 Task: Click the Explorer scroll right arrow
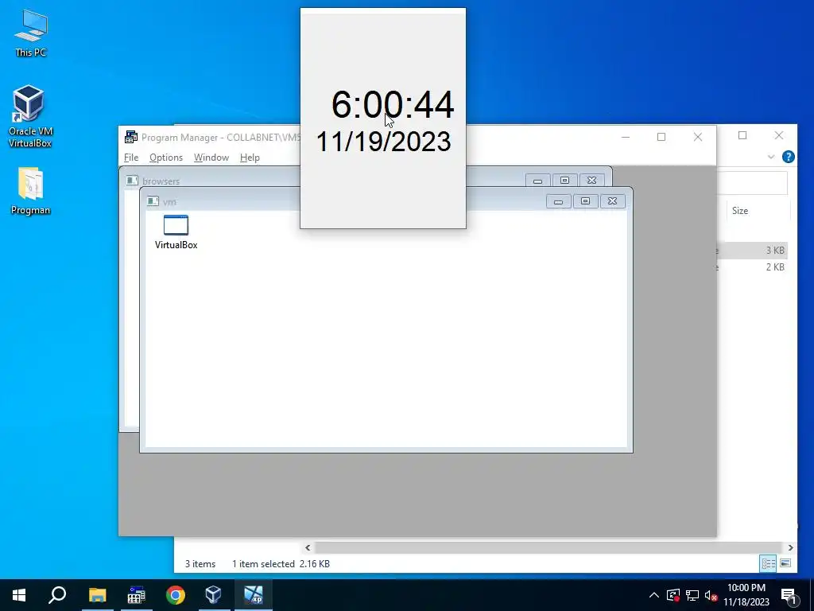point(790,547)
